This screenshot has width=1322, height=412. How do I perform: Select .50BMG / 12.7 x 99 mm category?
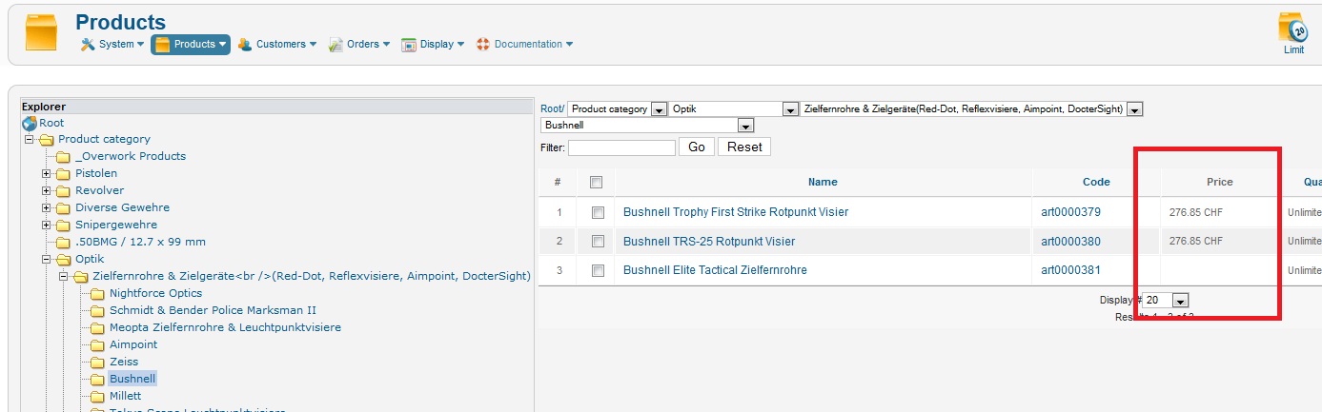point(140,242)
